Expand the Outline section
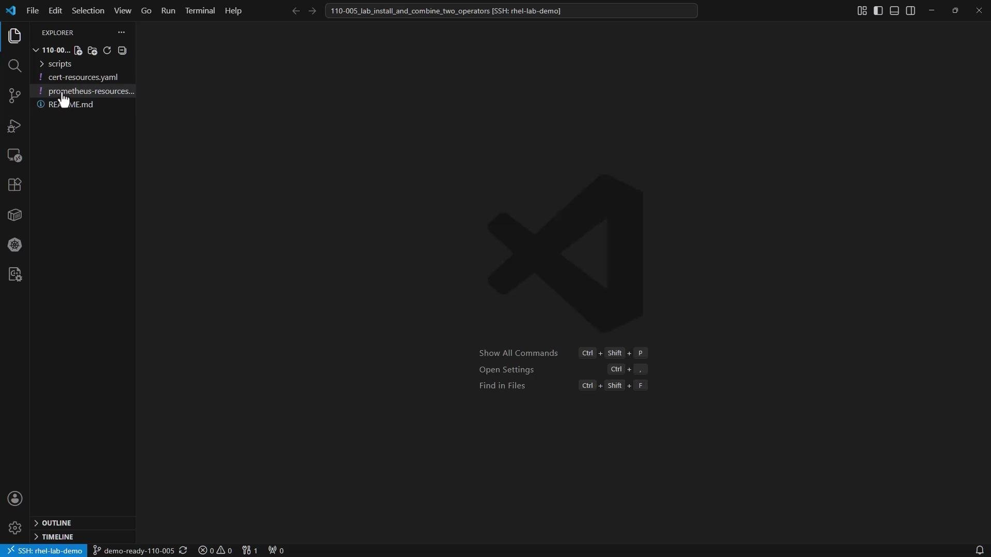This screenshot has height=557, width=991. pyautogui.click(x=83, y=523)
